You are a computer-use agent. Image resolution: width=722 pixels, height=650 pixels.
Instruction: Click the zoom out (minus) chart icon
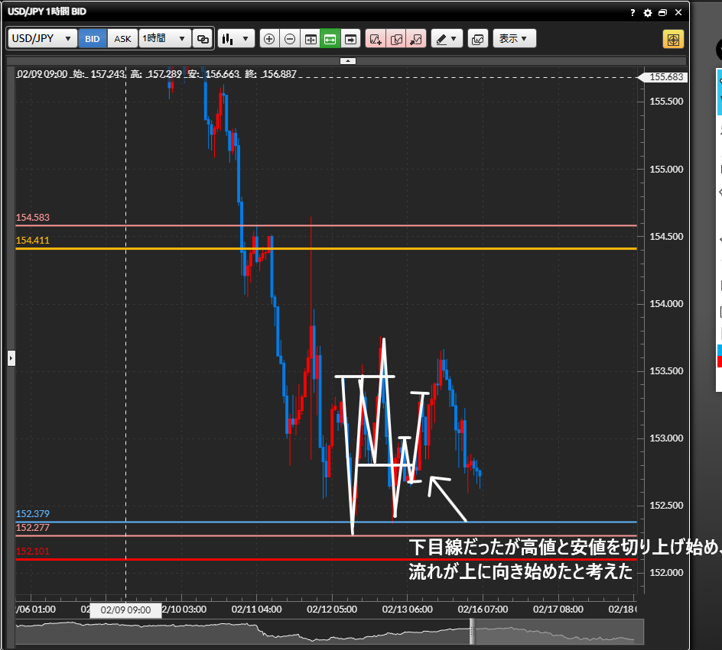click(290, 39)
